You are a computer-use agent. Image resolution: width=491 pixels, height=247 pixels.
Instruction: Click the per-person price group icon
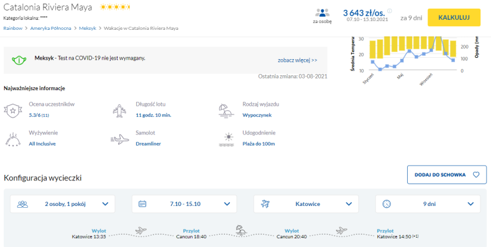[x=322, y=13]
